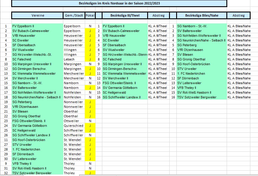The height and width of the screenshot is (176, 258).
Task: Click the Vereine column header cell
Action: [38, 15]
